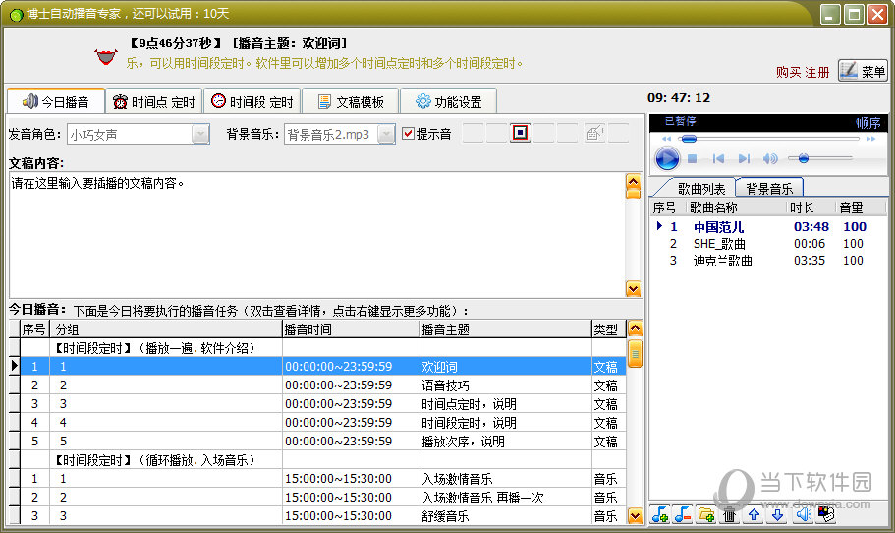This screenshot has height=533, width=895.
Task: Select the 舒缓音乐 task row
Action: click(x=323, y=516)
